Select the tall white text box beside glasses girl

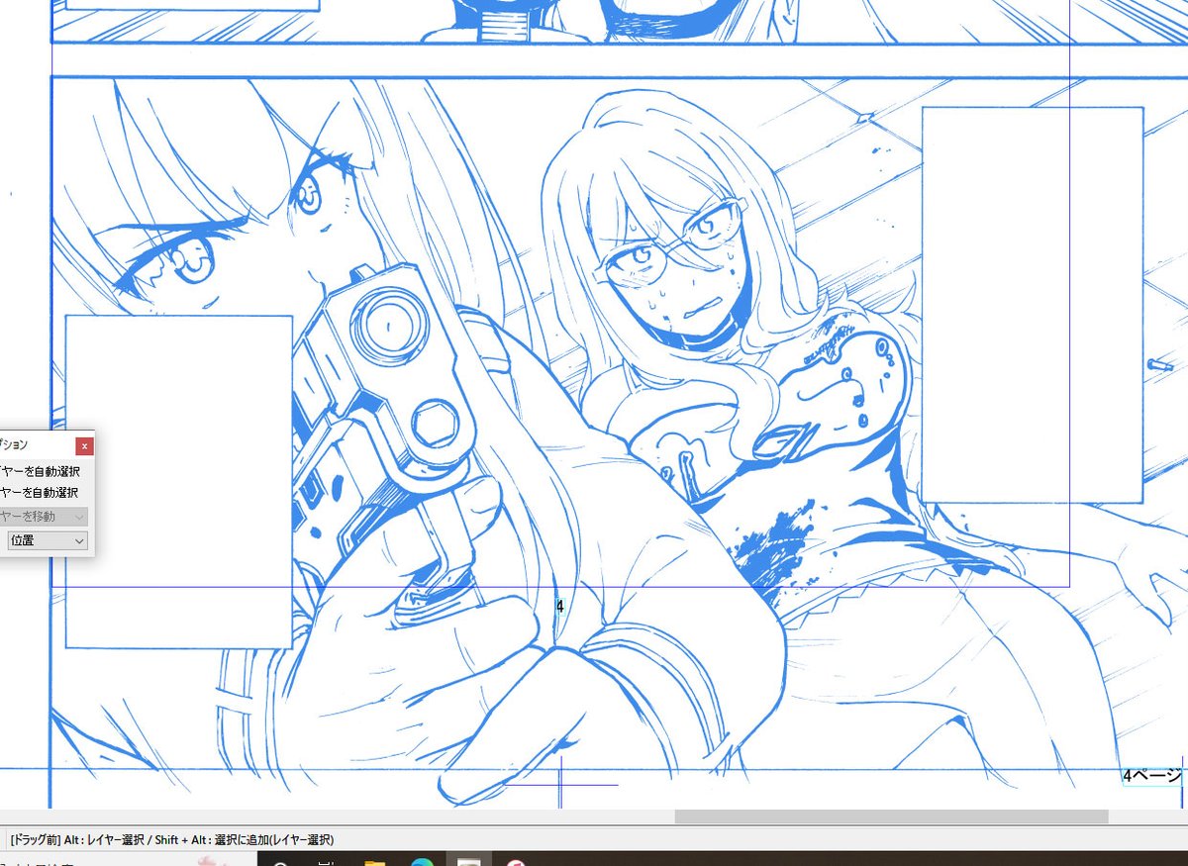tap(1033, 305)
